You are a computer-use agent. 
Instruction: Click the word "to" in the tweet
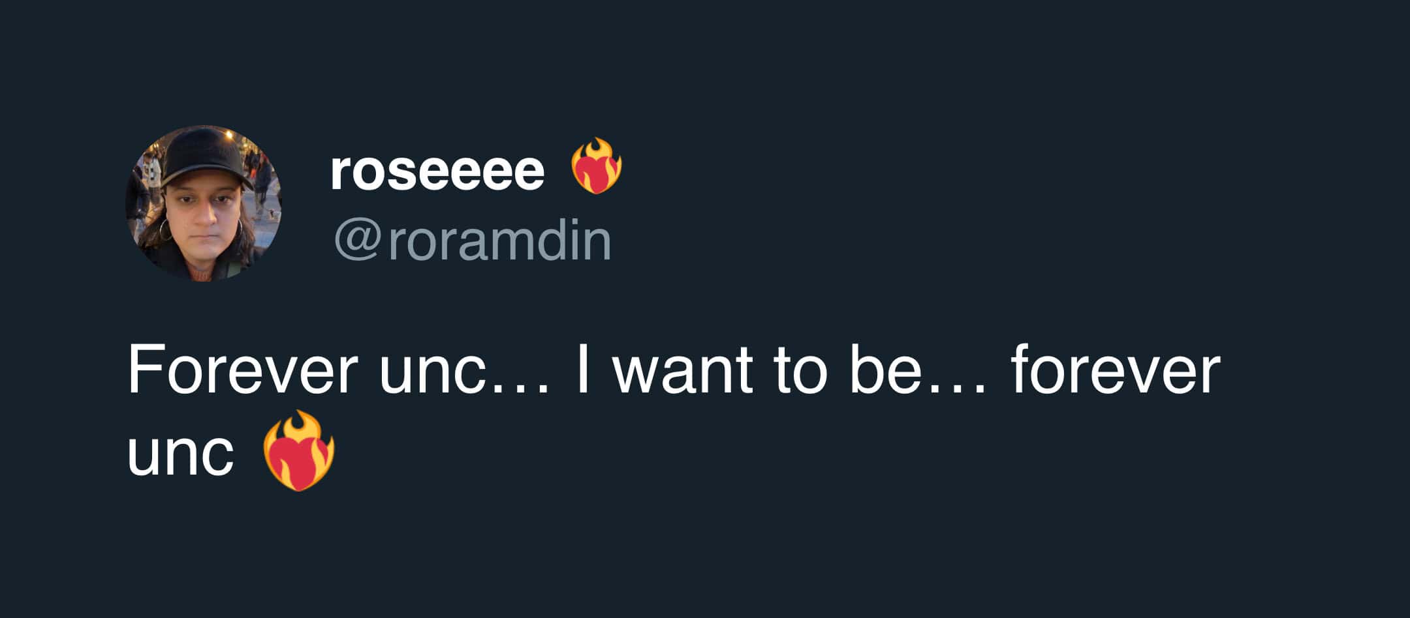click(801, 372)
